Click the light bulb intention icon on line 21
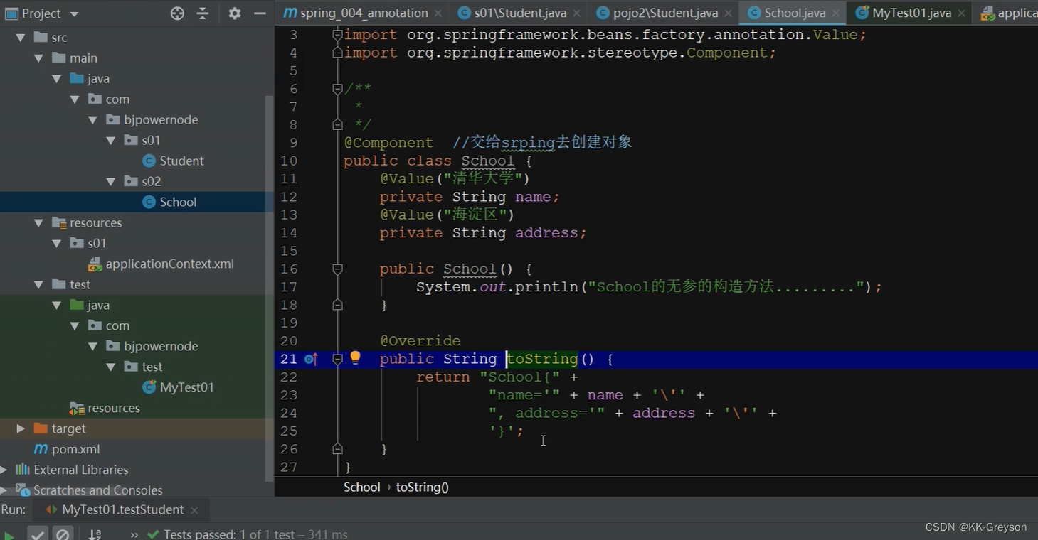 (355, 358)
